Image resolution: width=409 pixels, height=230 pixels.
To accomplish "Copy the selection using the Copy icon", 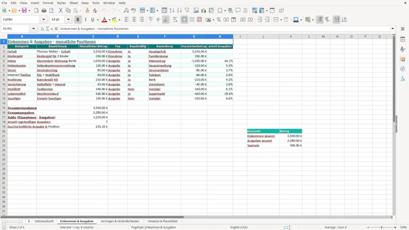I will [x=68, y=10].
